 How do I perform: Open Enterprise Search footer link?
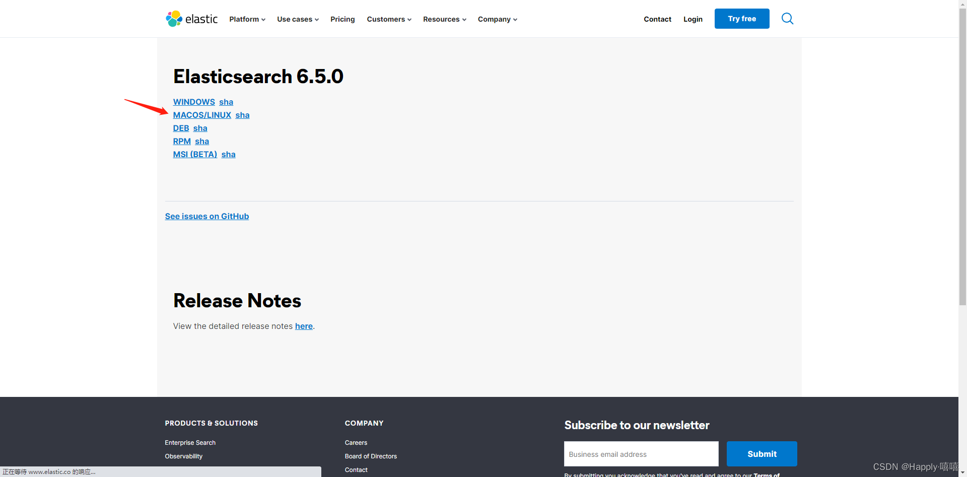tap(190, 443)
